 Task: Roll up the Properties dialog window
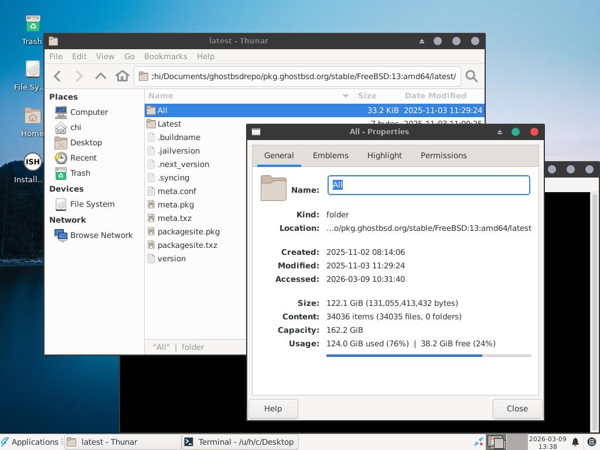pos(500,132)
